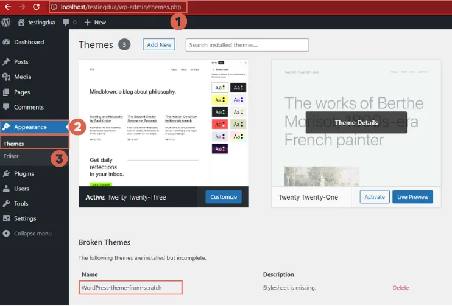452x306 pixels.
Task: Click Theme Details overlay button
Action: tap(356, 123)
